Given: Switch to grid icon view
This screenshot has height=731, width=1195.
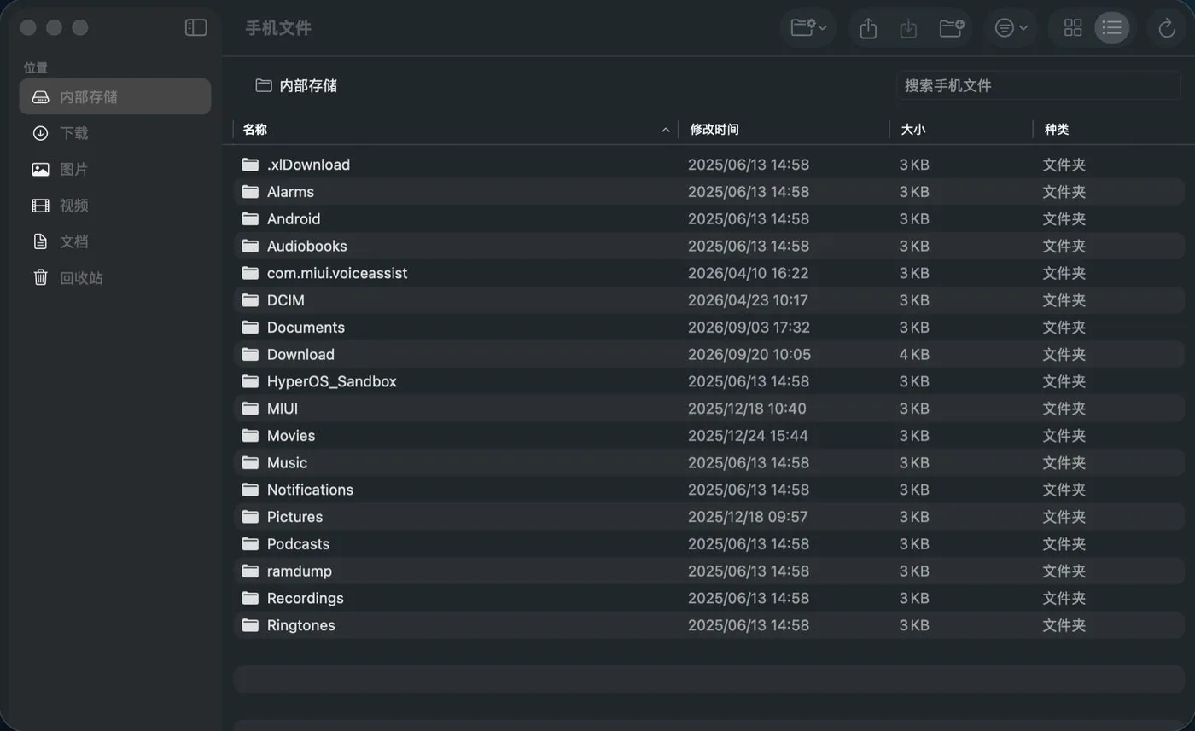Looking at the screenshot, I should point(1073,28).
